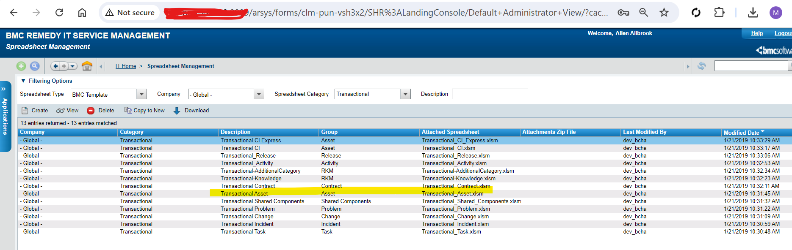This screenshot has height=250, width=792.
Task: Select the Transactional CI Express row
Action: (x=405, y=141)
